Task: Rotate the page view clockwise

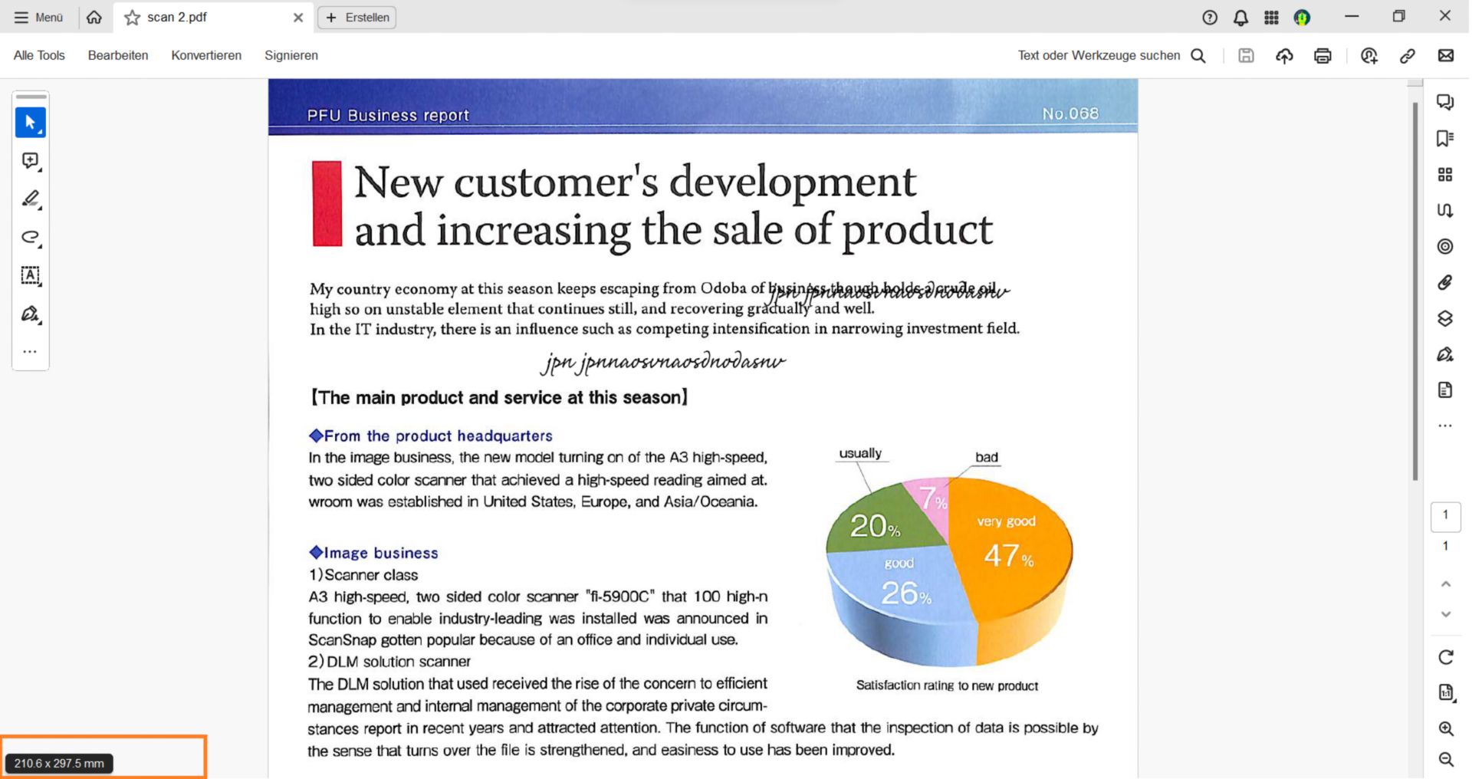Action: coord(1446,657)
